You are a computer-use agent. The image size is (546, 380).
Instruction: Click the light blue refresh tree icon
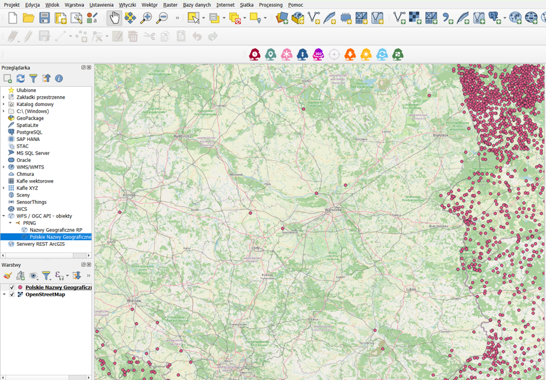click(x=382, y=54)
